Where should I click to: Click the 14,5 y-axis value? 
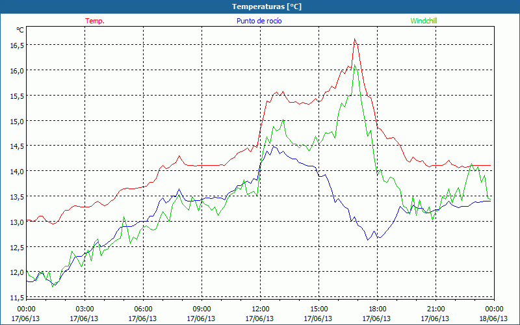(17, 146)
